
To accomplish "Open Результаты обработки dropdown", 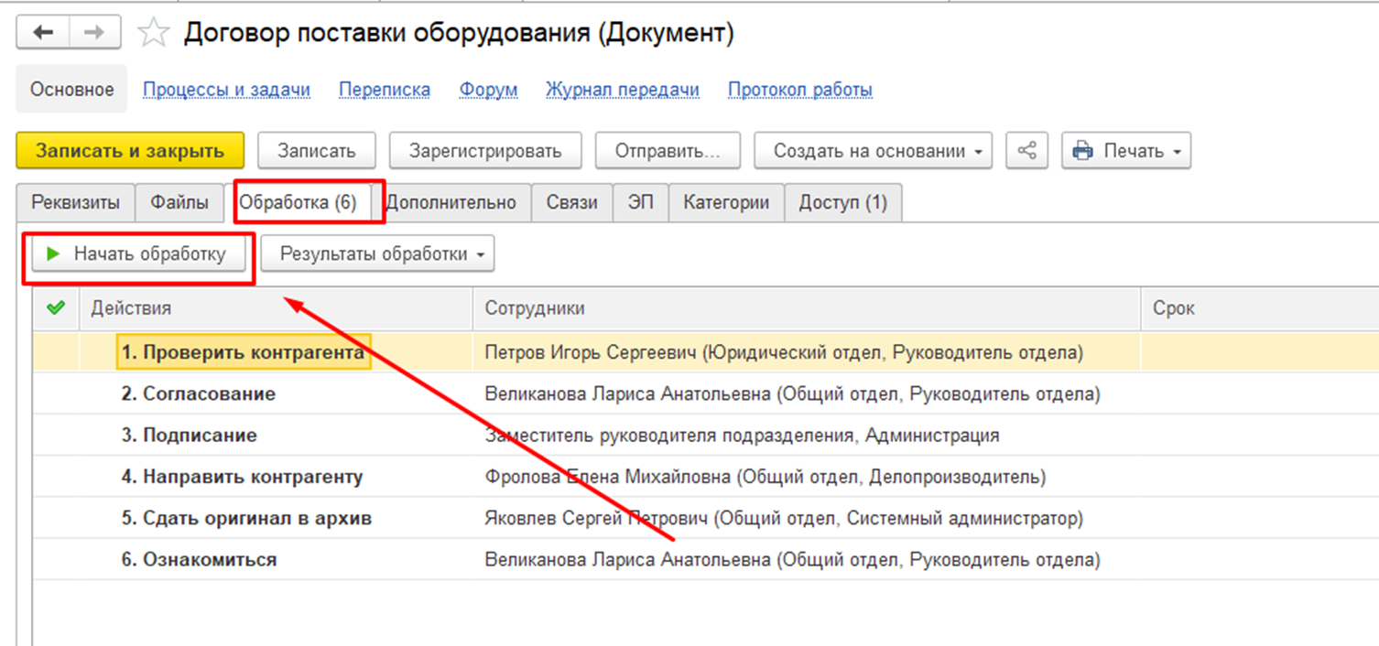I will click(377, 254).
